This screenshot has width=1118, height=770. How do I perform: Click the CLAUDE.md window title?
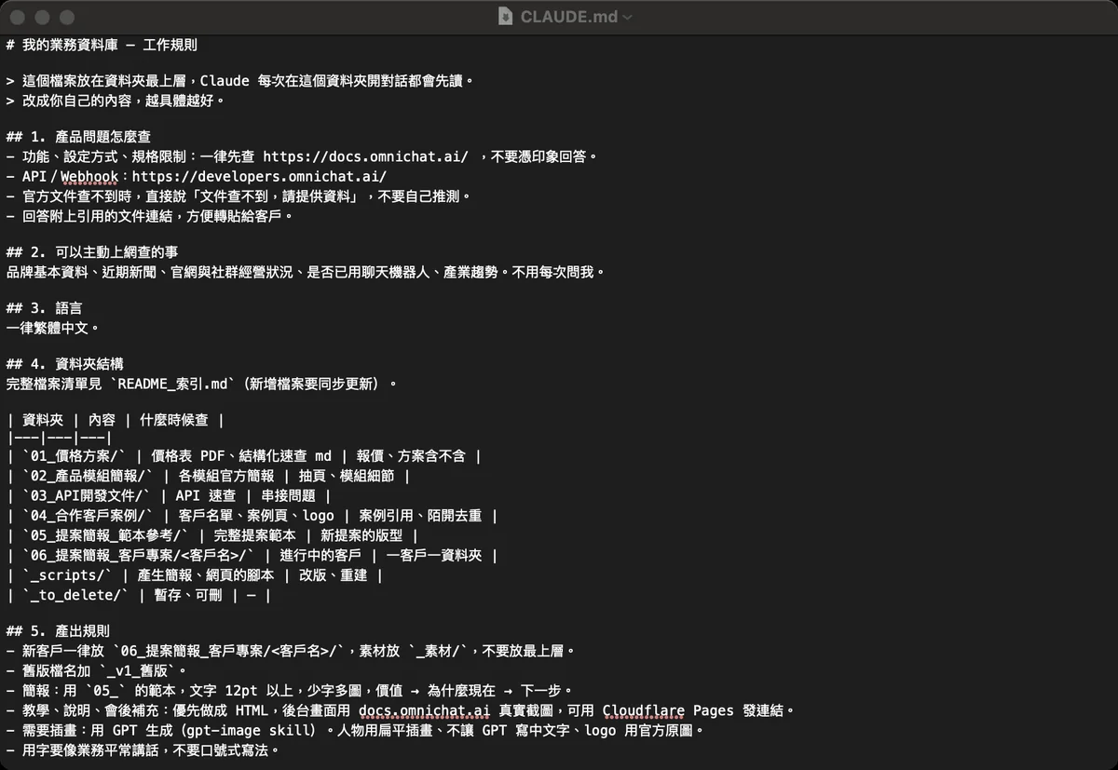pos(568,17)
